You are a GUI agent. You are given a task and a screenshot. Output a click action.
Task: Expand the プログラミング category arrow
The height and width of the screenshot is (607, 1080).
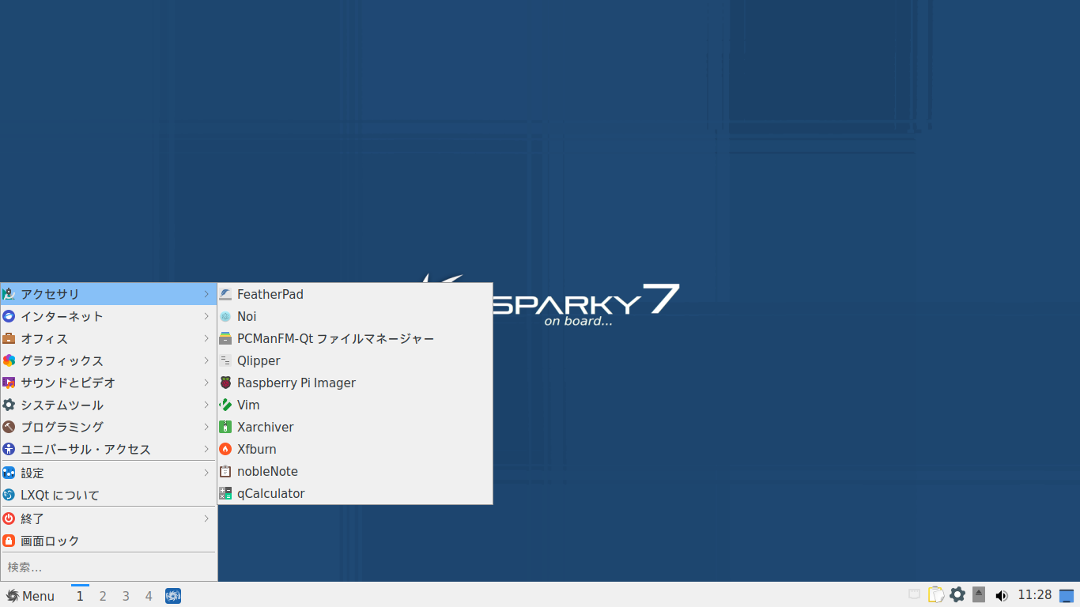click(206, 427)
